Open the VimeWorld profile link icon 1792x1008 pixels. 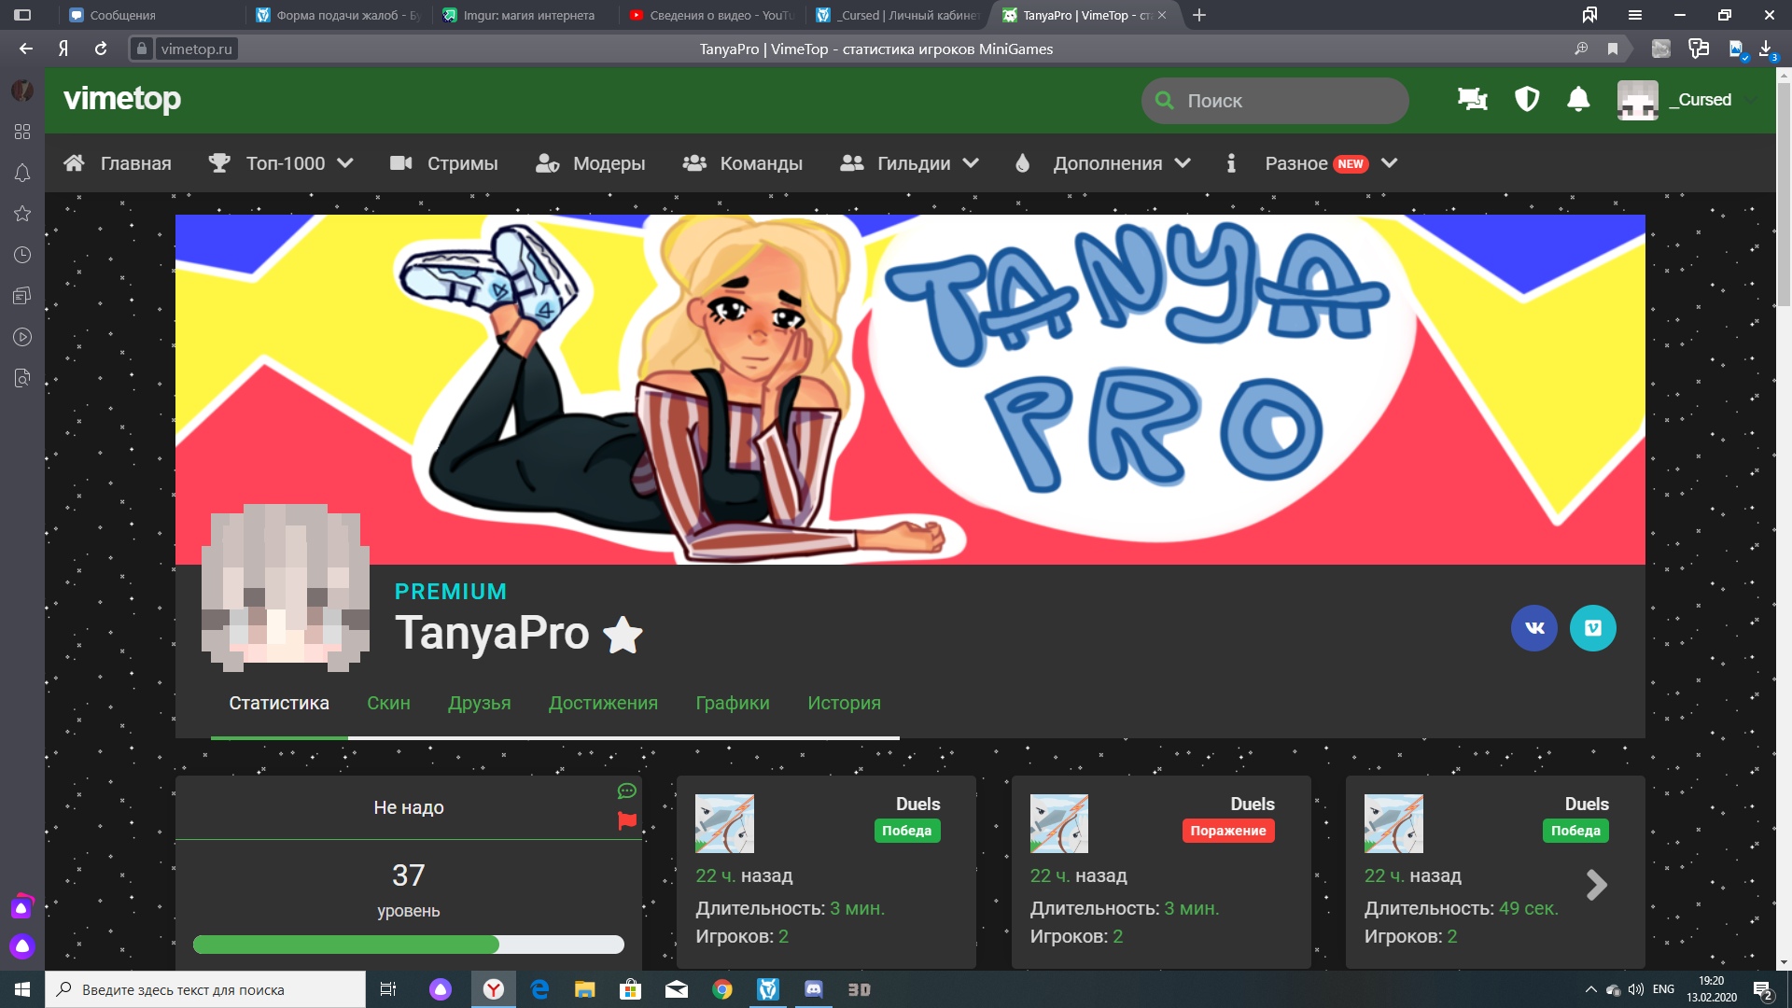click(x=1593, y=628)
